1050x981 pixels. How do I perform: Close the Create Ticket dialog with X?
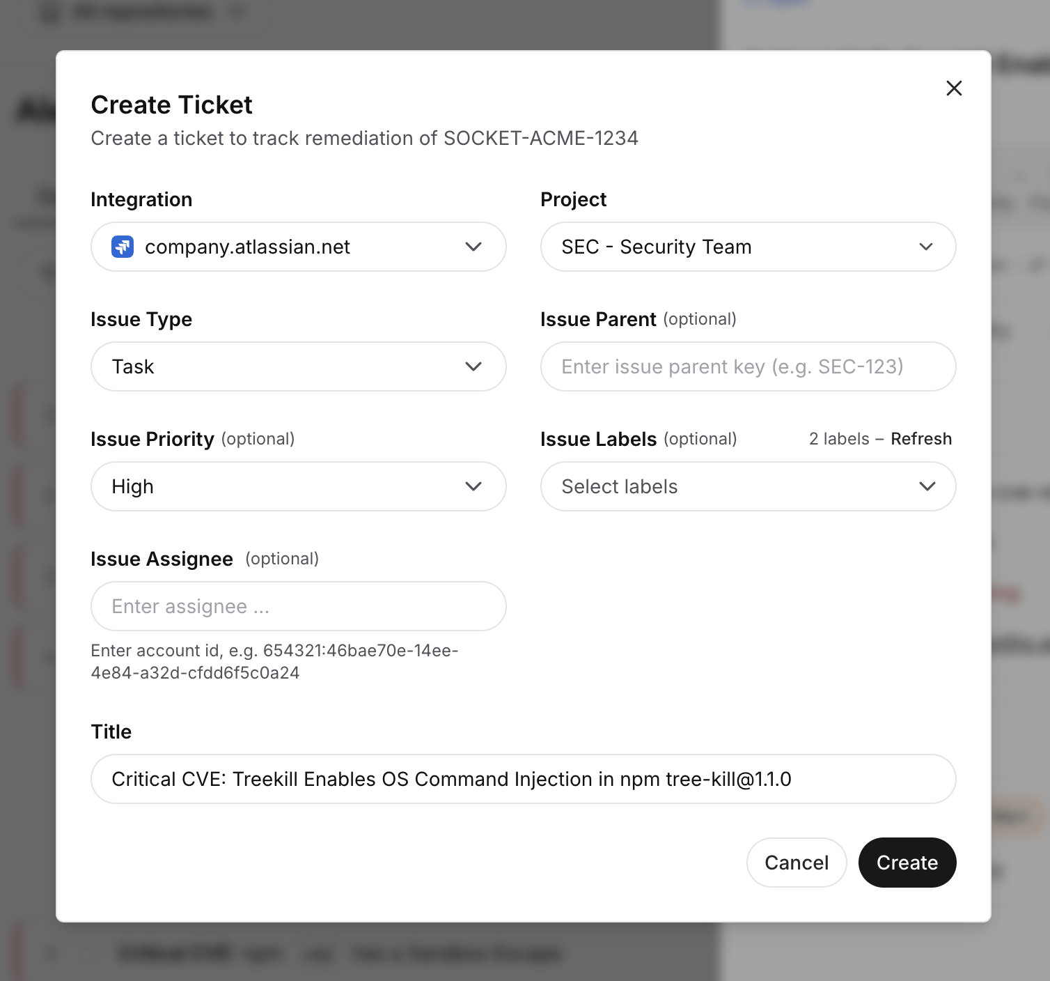[954, 88]
